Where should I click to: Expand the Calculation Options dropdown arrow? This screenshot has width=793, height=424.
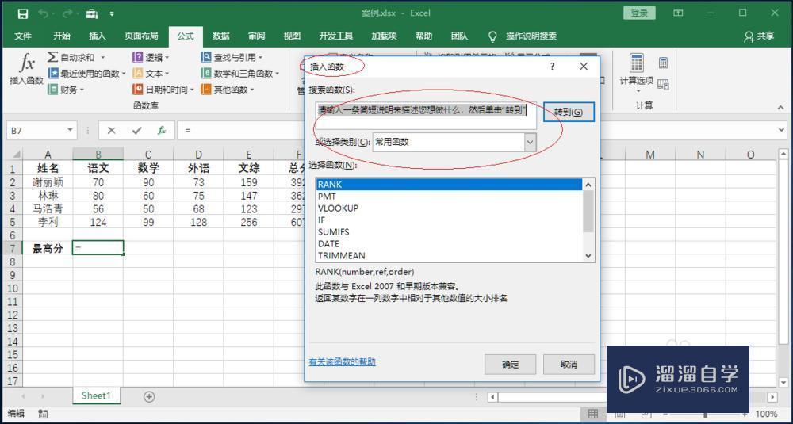point(638,91)
